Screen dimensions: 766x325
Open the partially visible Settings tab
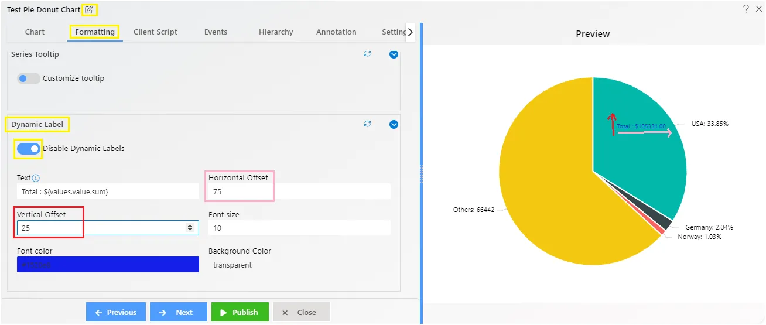click(x=394, y=32)
